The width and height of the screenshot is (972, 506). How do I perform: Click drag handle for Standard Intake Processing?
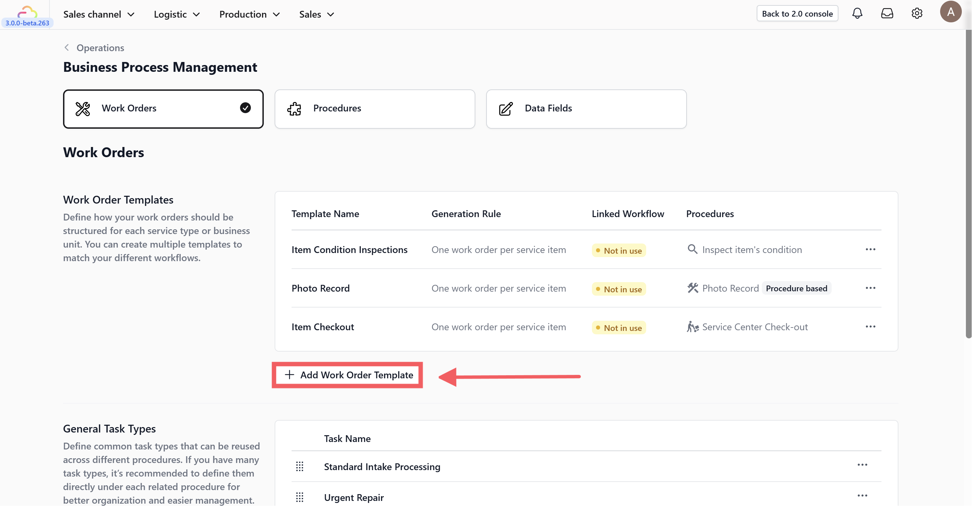point(300,466)
